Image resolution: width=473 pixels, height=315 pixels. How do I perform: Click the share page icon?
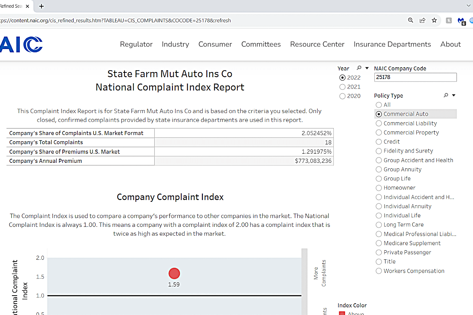422,20
